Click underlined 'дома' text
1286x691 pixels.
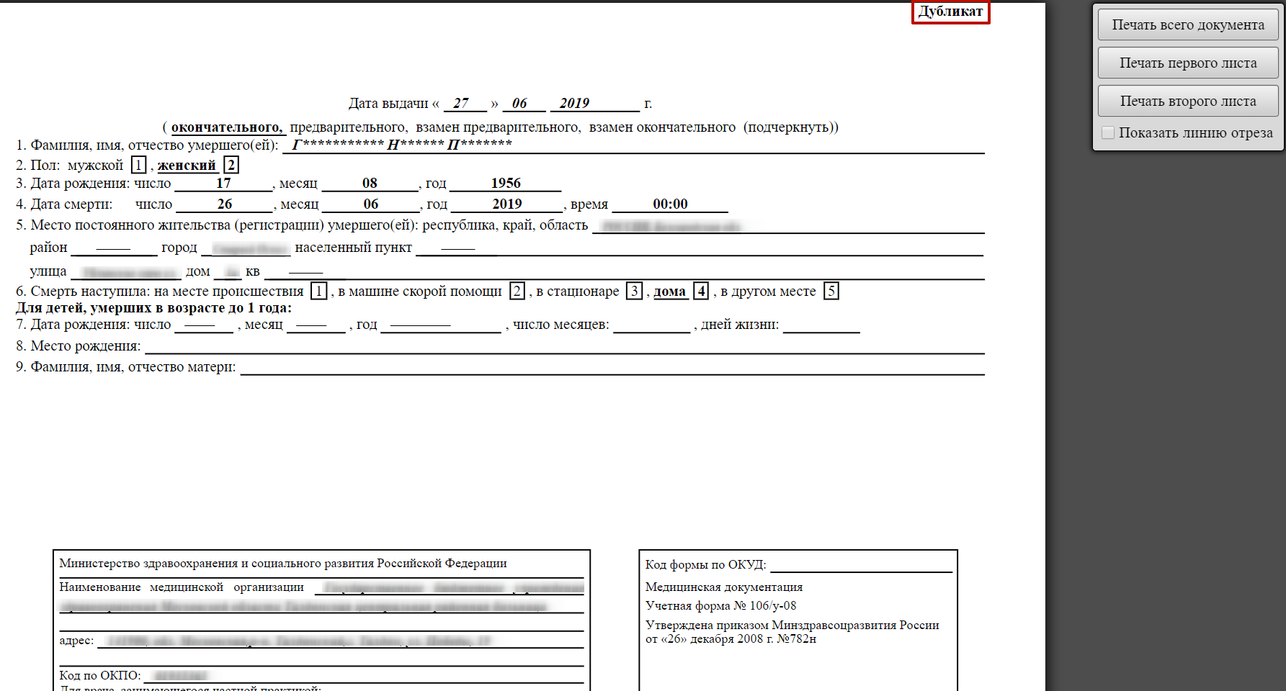[669, 292]
